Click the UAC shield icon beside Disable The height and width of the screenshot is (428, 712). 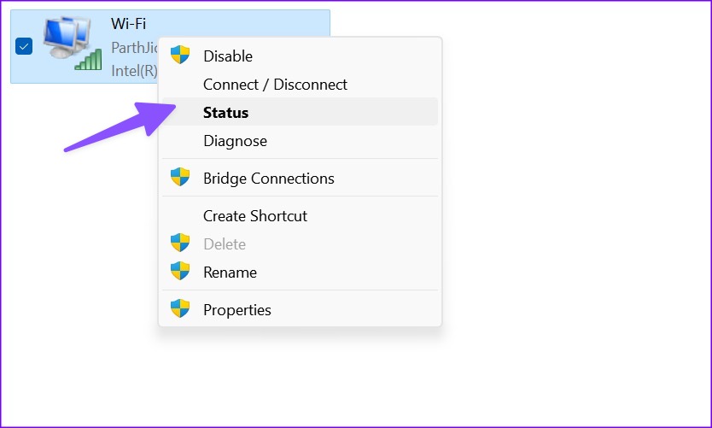[180, 55]
